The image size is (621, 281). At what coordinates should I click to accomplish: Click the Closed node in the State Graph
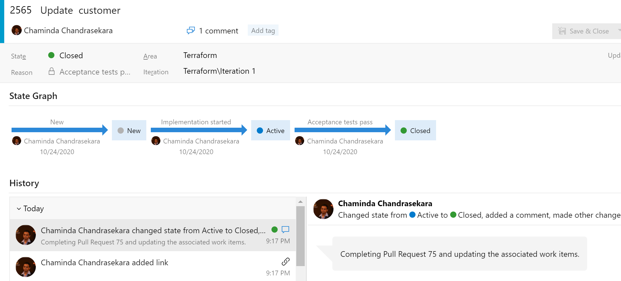pos(416,130)
